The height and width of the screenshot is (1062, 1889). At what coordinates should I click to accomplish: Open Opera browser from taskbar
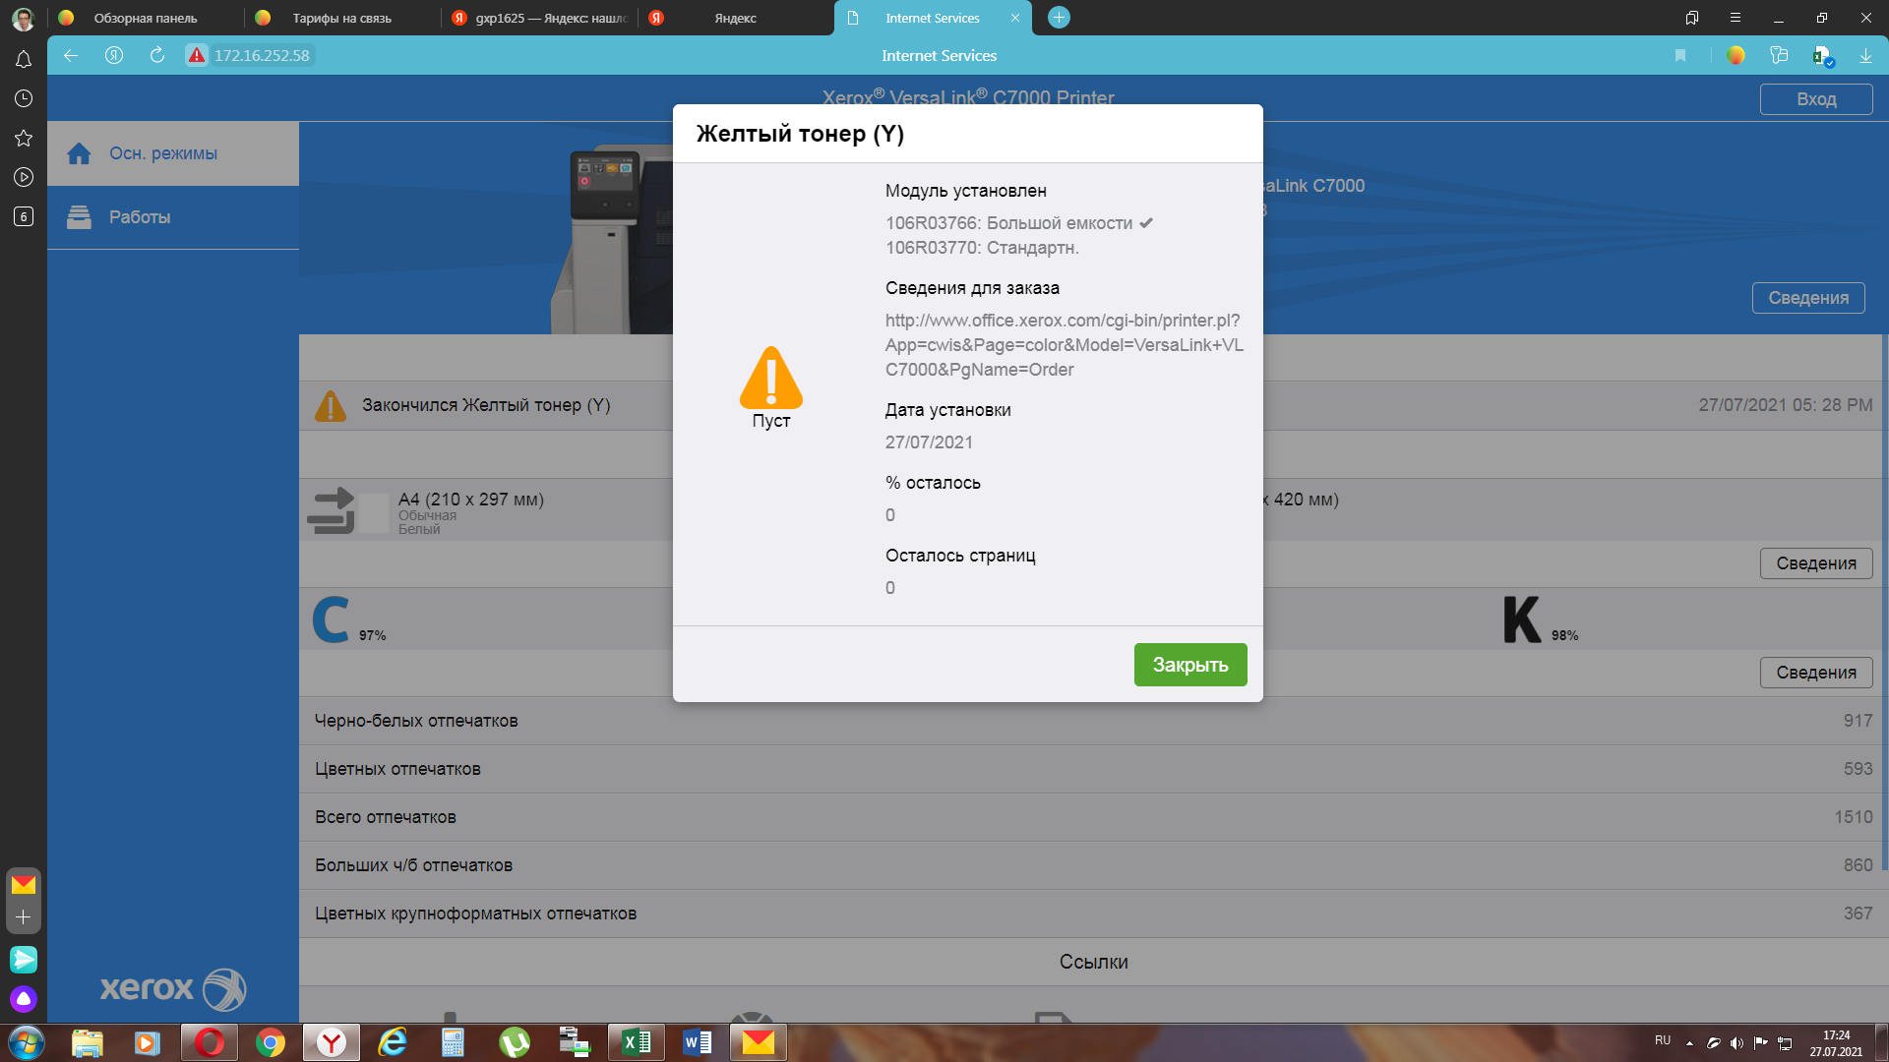tap(210, 1042)
